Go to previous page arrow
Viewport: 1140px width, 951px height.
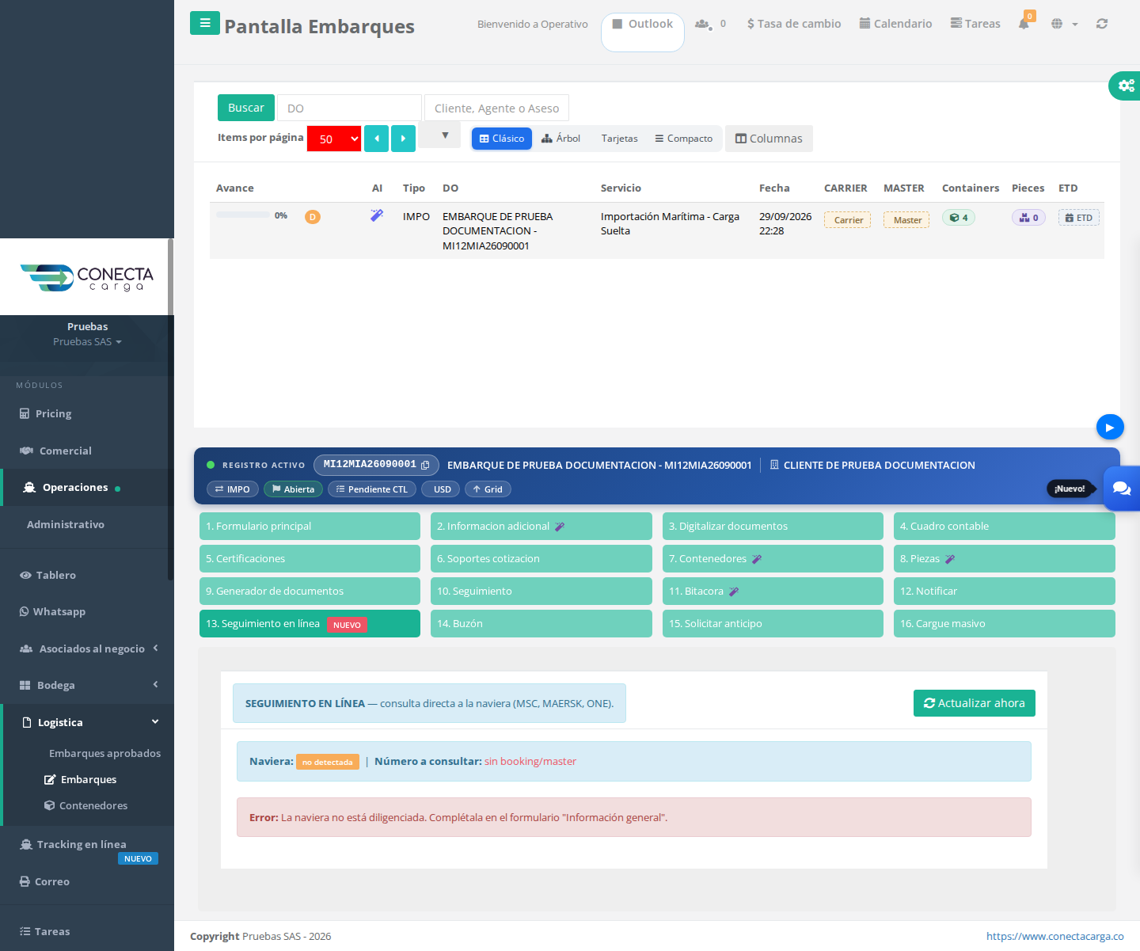[x=376, y=139]
